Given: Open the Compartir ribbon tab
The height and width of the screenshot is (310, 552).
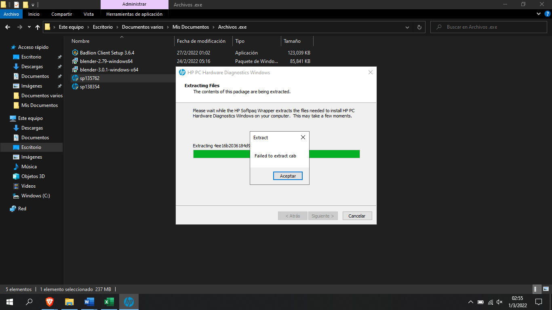Looking at the screenshot, I should pyautogui.click(x=61, y=14).
